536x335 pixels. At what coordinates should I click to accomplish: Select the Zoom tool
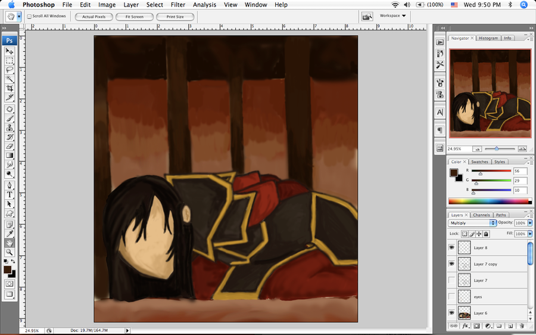click(9, 252)
